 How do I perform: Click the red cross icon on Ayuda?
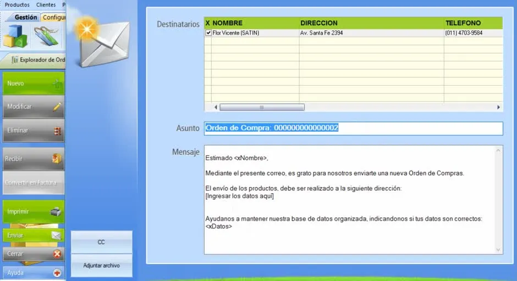point(57,273)
